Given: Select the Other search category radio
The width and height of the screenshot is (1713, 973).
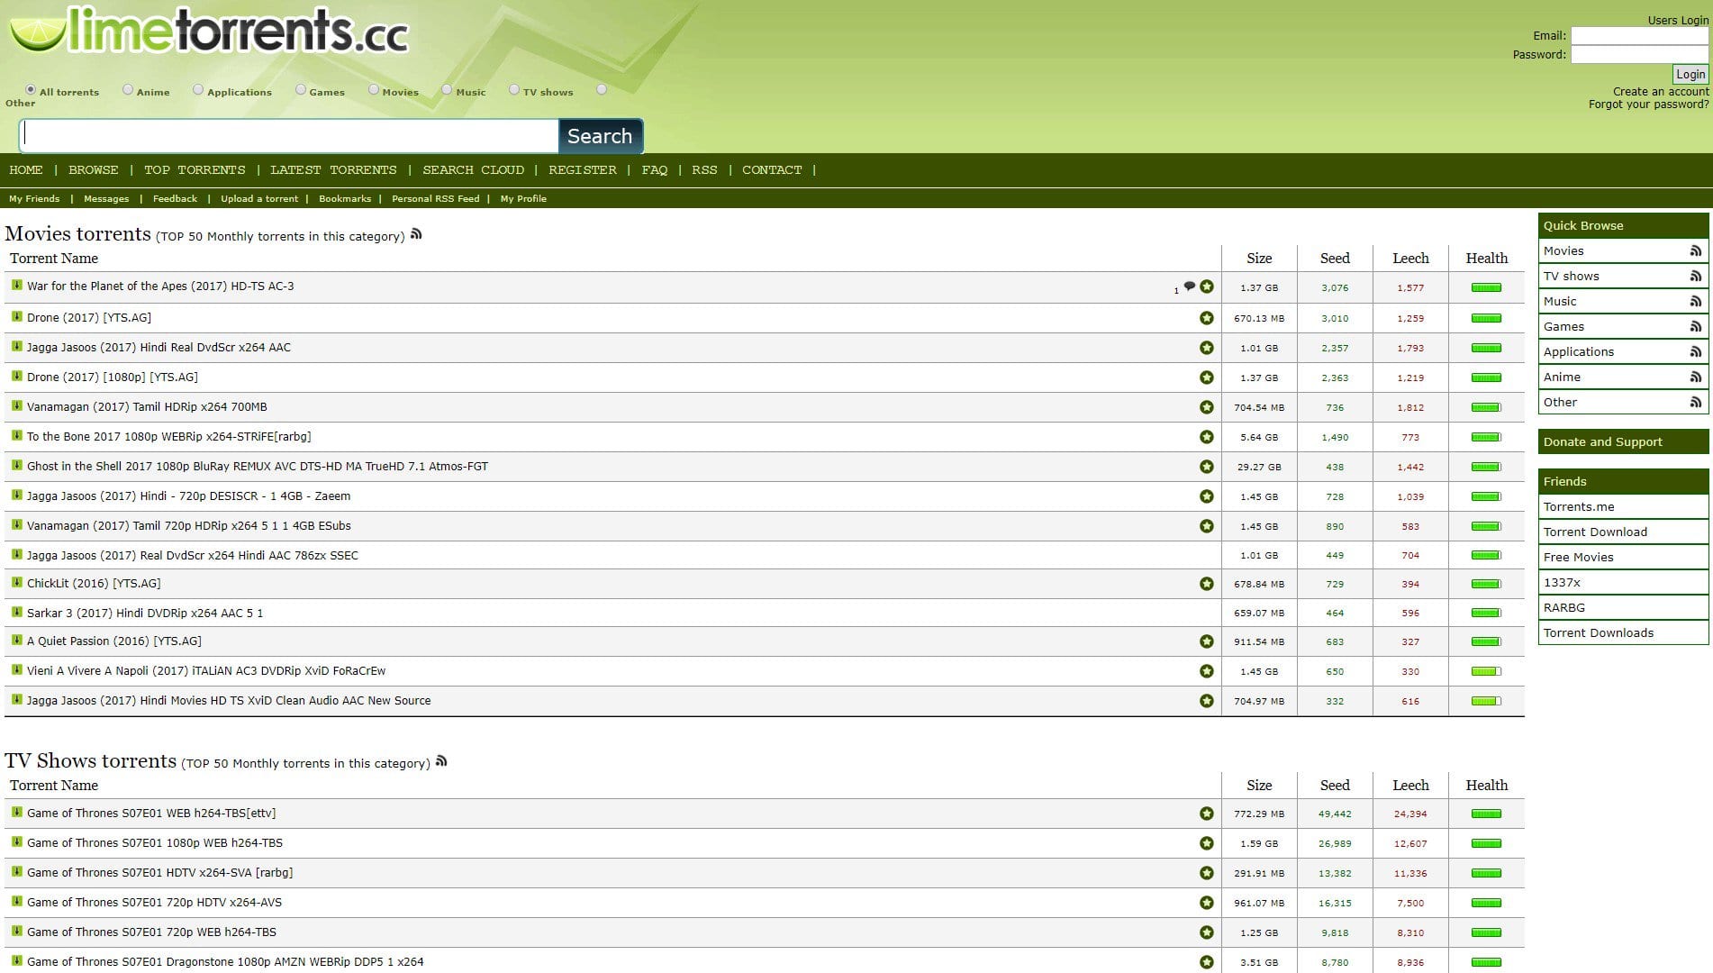Looking at the screenshot, I should coord(602,90).
